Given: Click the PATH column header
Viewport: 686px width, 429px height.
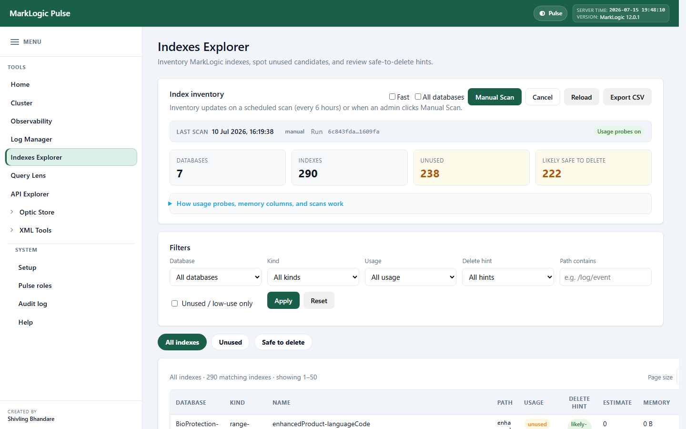Looking at the screenshot, I should click(x=505, y=403).
